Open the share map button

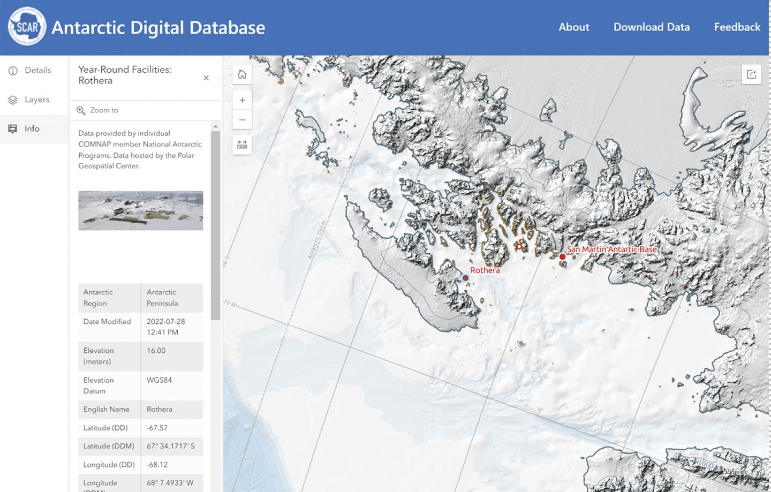coord(751,74)
